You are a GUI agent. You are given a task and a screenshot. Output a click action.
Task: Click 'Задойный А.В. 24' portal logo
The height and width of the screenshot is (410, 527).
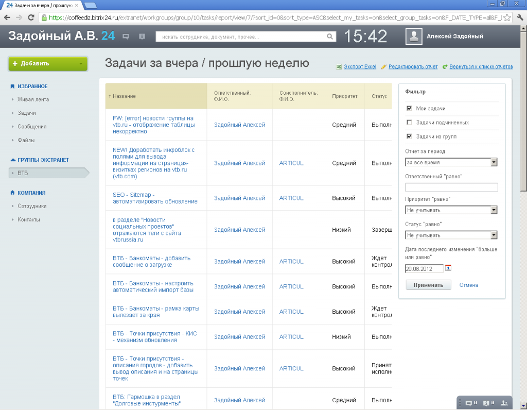[x=62, y=36]
